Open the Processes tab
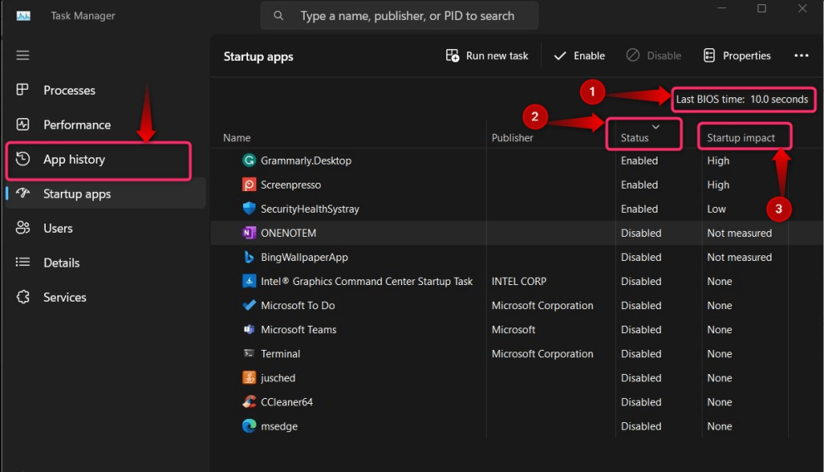Viewport: 824px width, 472px height. (69, 91)
